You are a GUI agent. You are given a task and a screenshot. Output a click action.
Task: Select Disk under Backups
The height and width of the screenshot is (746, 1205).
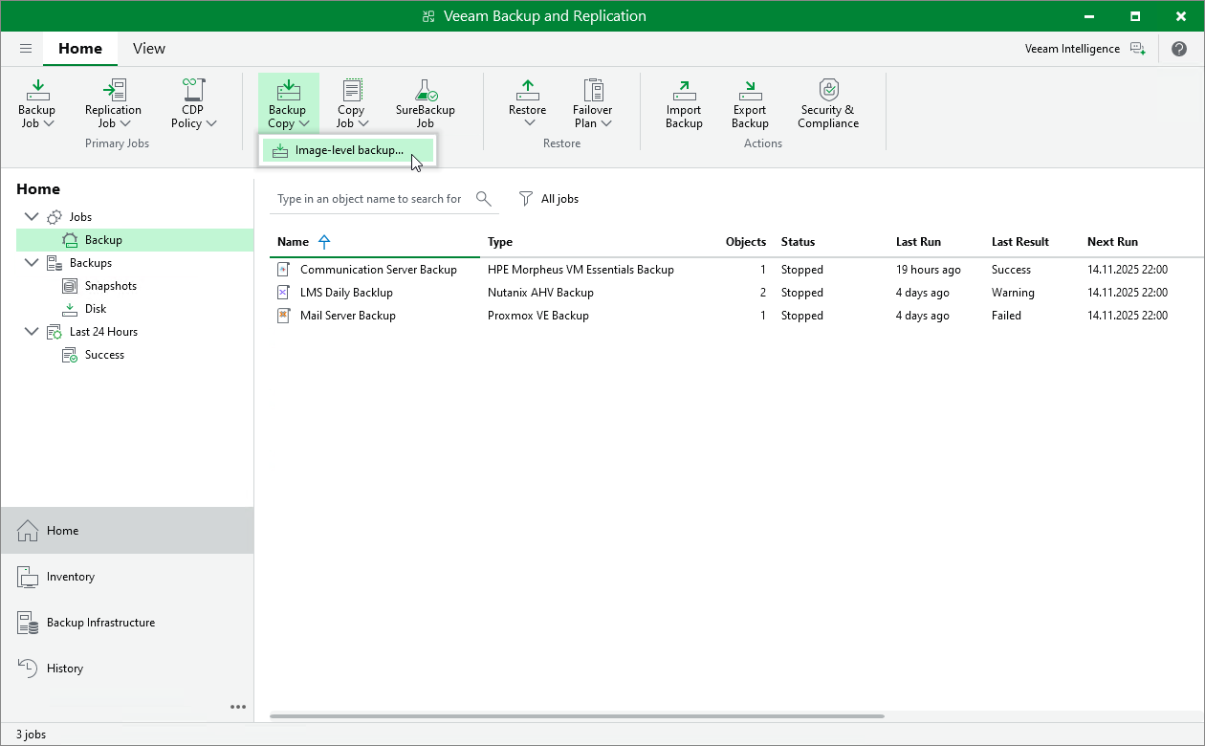(96, 309)
